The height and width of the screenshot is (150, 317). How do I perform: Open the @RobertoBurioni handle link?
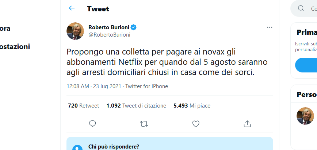pyautogui.click(x=109, y=35)
